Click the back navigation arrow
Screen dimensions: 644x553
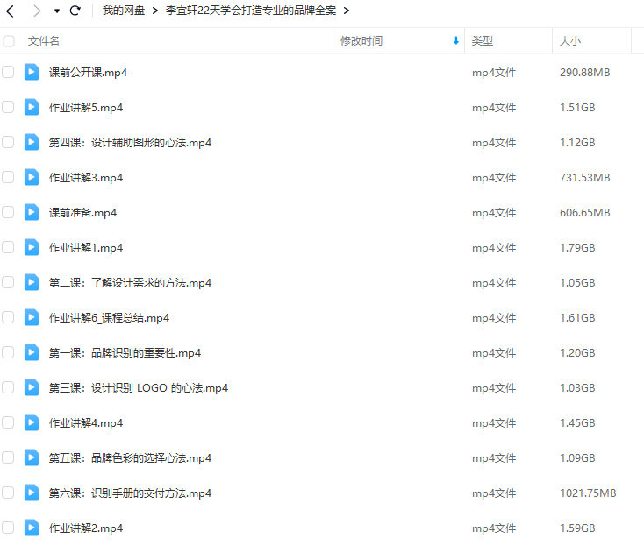tap(11, 11)
